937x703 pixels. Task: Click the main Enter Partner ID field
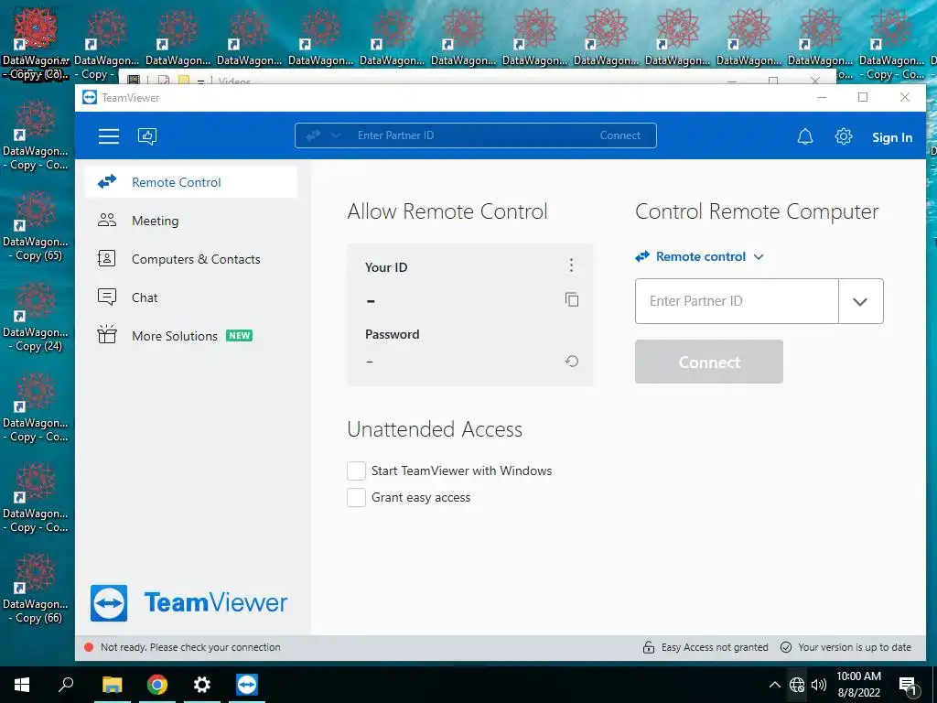tap(737, 301)
